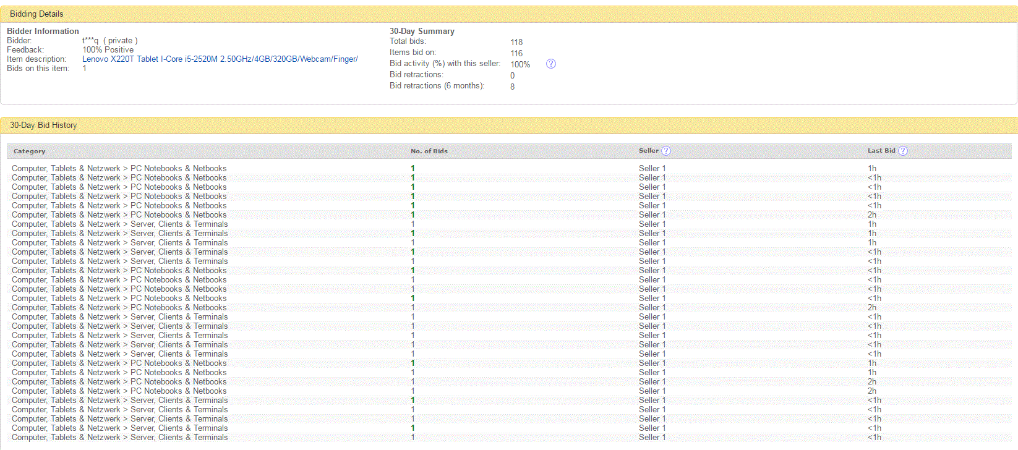Click the 30-Day Bid History panel title

(43, 125)
